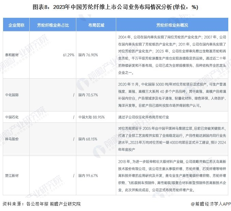
Task: Click the slash in the 楚江新材 share cell
Action: [74, 175]
